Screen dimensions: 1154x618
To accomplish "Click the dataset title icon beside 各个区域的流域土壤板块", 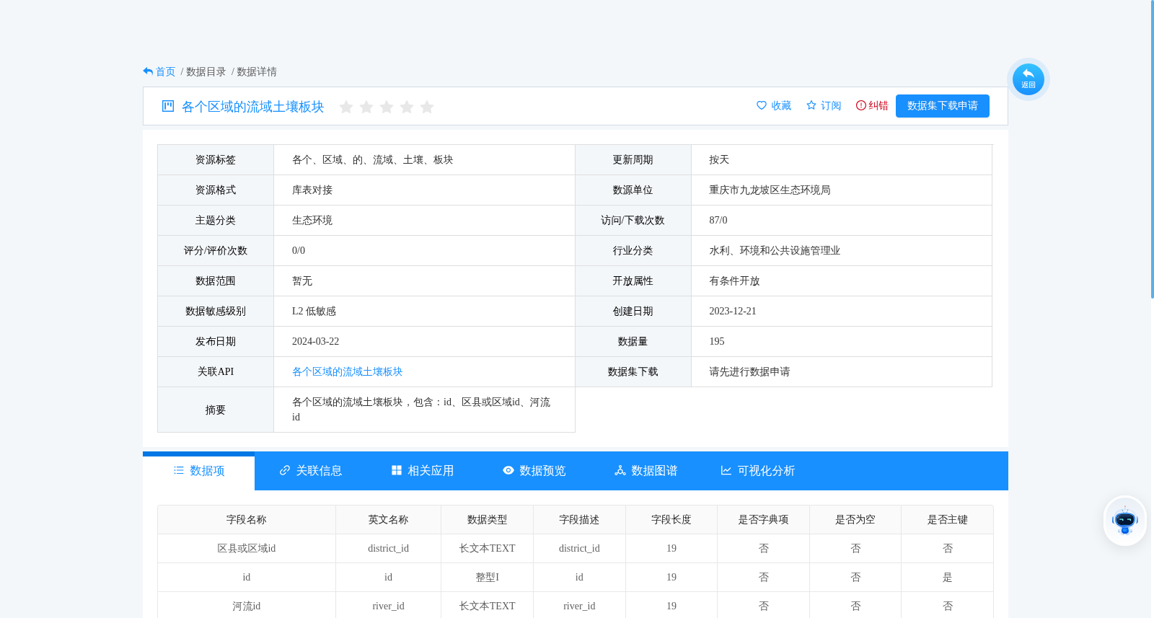I will [x=168, y=106].
